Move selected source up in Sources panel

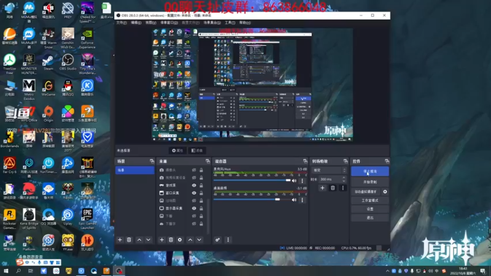point(190,240)
